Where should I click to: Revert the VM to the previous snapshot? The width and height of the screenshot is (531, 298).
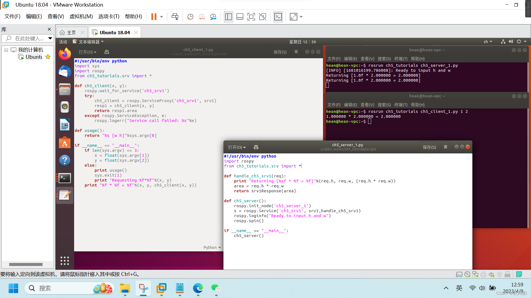[202, 17]
